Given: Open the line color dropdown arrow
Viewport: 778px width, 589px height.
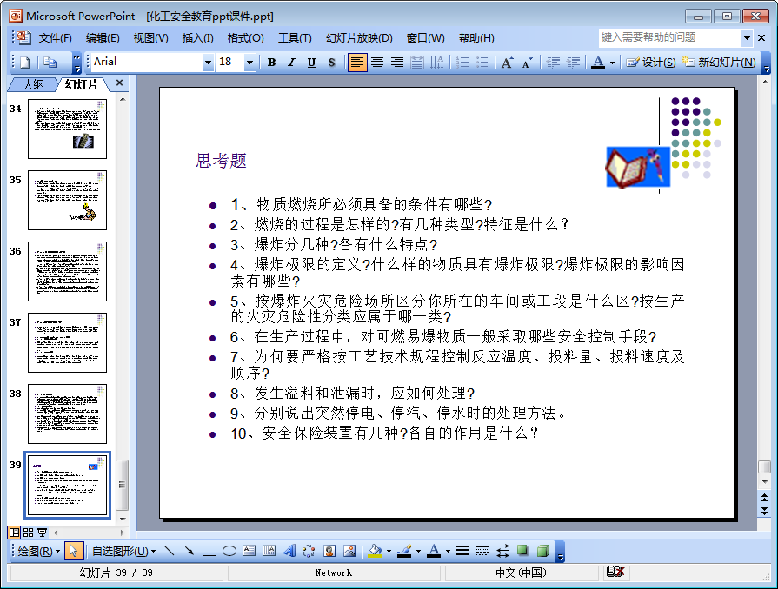Looking at the screenshot, I should point(418,552).
